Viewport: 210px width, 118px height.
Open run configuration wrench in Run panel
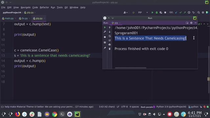click(105, 32)
